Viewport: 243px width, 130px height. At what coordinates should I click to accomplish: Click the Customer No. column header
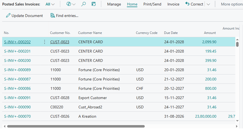60,33
